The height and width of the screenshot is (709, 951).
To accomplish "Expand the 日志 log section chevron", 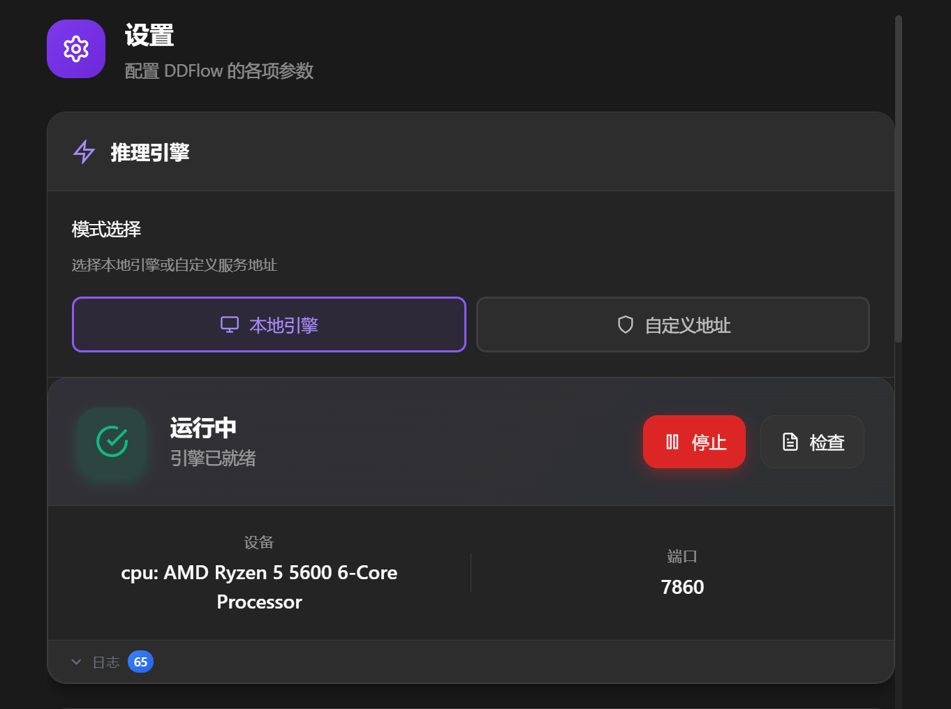I will (76, 662).
